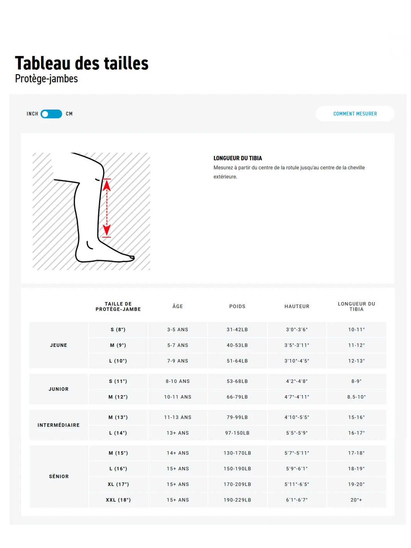Click the TAILLE DE PROTÈGE-JAMBE column header
This screenshot has height=548, width=411.
tap(118, 306)
